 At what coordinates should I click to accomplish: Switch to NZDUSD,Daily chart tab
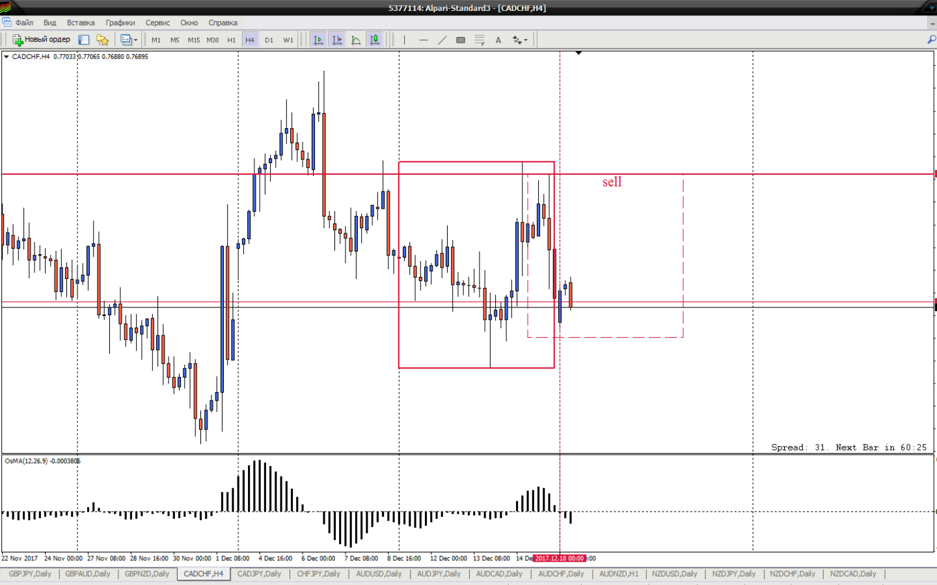coord(674,574)
